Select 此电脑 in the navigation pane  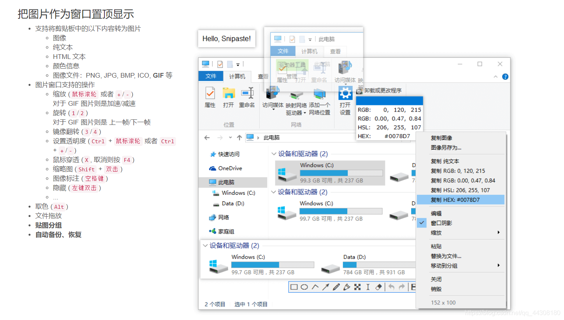(x=233, y=182)
